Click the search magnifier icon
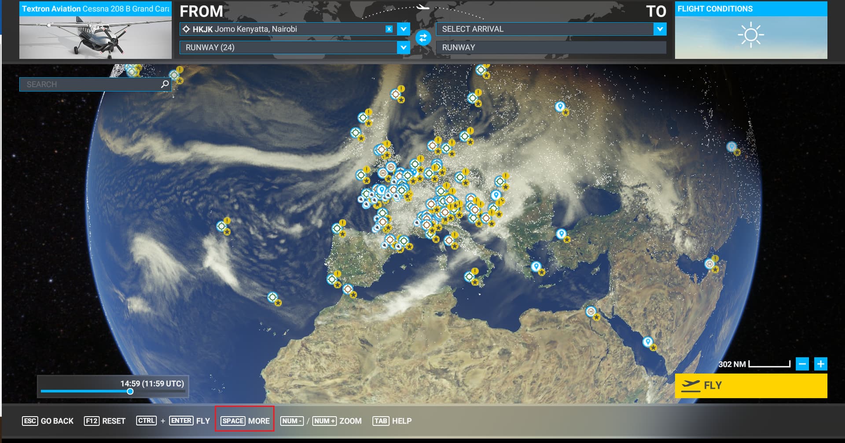This screenshot has height=443, width=845. point(165,84)
